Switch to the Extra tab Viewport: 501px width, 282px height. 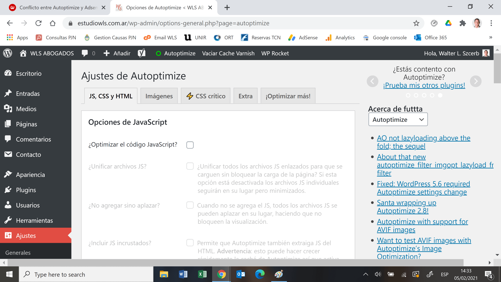(245, 96)
